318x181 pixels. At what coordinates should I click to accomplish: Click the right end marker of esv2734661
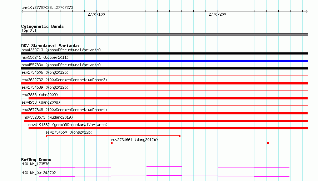tap(268, 143)
